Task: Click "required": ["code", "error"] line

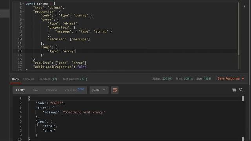Action: pos(60,63)
